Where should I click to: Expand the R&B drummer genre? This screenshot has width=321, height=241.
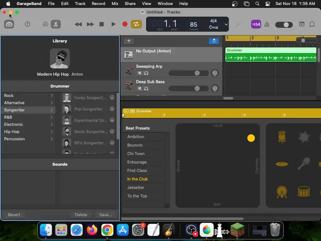52,117
